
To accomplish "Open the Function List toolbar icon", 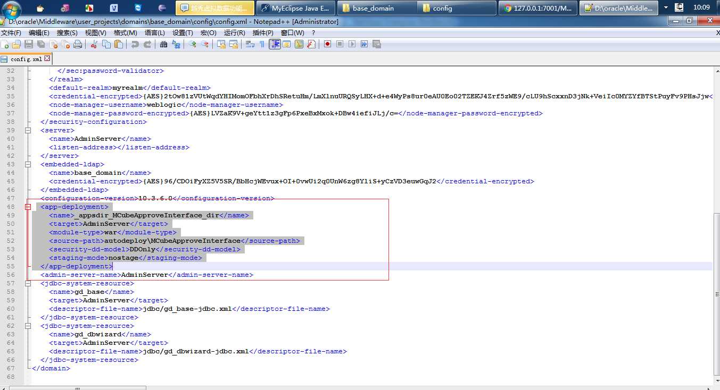I will coord(311,44).
